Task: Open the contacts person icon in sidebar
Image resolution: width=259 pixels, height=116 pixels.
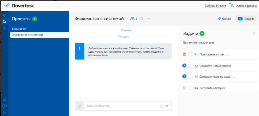Action: 5,28
